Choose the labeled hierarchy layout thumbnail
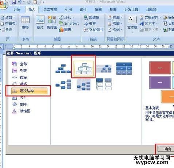 (x=104, y=69)
